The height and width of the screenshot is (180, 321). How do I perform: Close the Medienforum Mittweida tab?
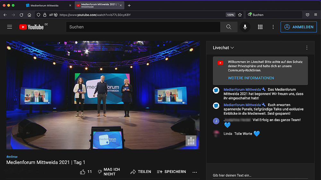[x=70, y=5]
